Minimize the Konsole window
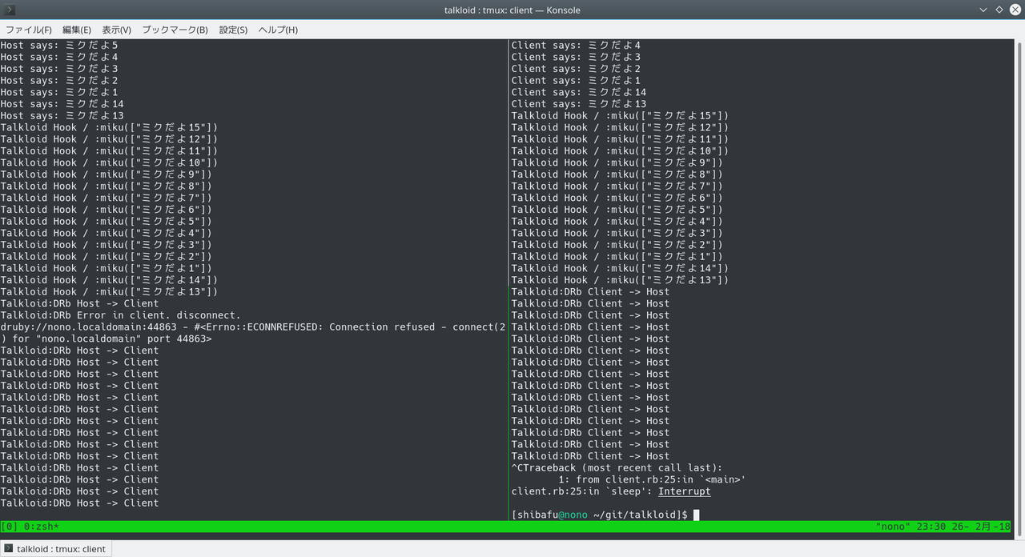The image size is (1025, 557). point(983,10)
